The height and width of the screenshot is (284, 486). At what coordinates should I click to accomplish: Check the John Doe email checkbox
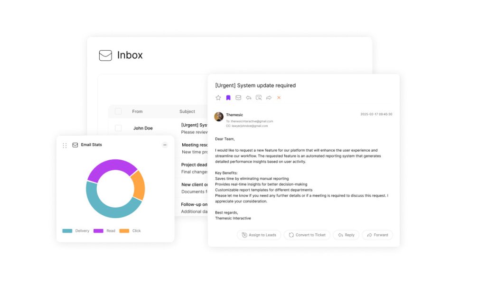[118, 128]
